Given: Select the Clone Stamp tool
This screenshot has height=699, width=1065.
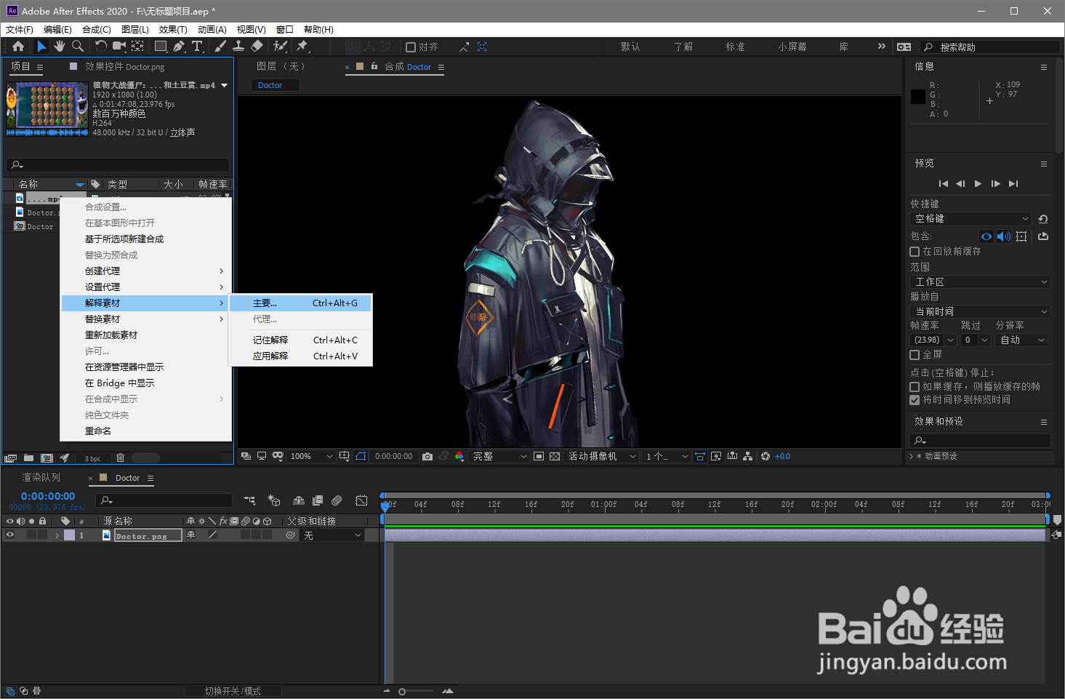Looking at the screenshot, I should coord(238,47).
